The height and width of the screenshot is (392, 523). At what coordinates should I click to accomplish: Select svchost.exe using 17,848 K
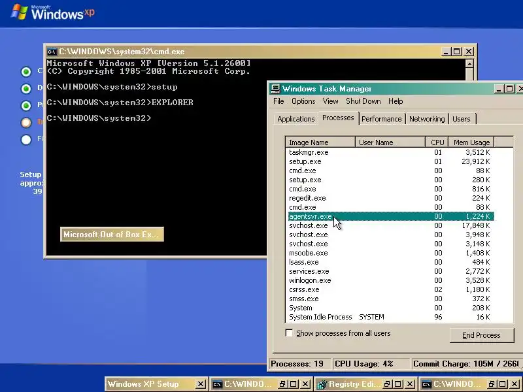tap(390, 225)
